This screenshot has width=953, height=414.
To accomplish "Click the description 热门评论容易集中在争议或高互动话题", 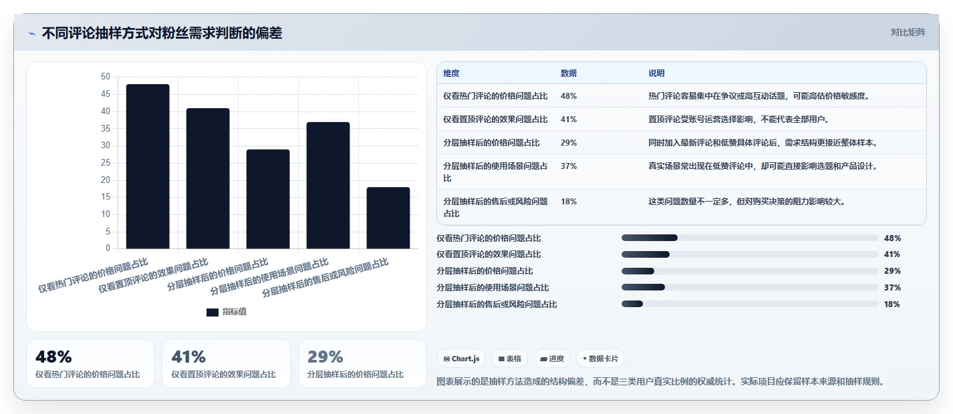I will click(759, 96).
